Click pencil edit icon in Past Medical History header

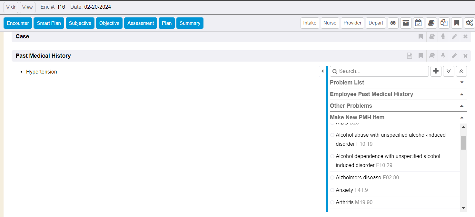click(454, 56)
